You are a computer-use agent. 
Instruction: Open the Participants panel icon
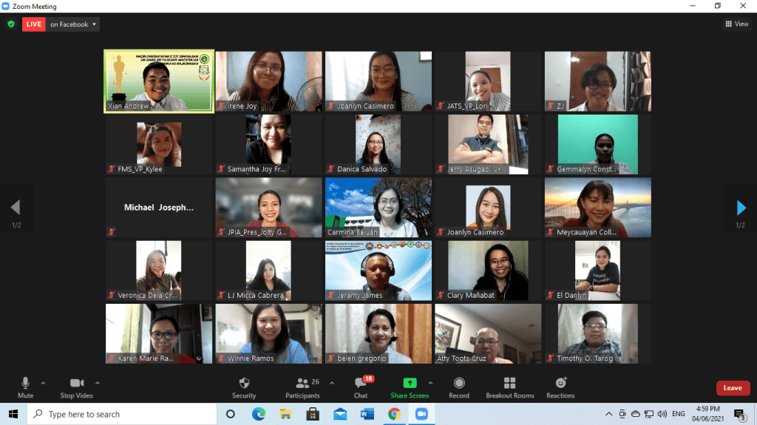302,384
